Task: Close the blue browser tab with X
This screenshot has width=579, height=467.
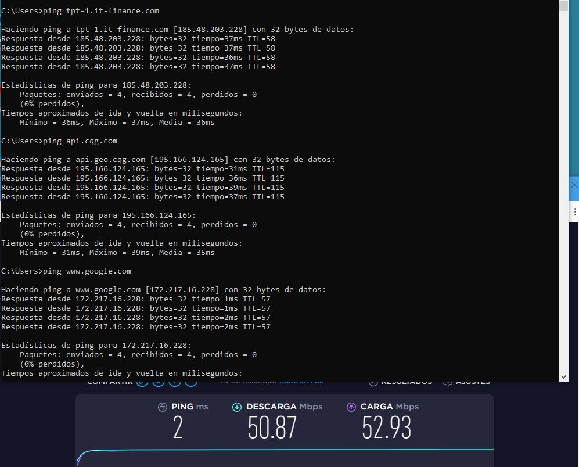Action: (x=574, y=185)
